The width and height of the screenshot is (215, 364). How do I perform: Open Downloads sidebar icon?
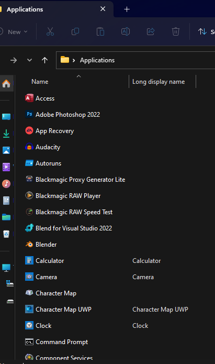[x=6, y=134]
